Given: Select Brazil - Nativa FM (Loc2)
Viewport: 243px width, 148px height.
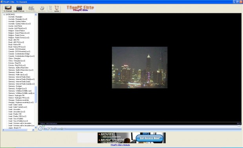Looking at the screenshot, I should (17, 47).
